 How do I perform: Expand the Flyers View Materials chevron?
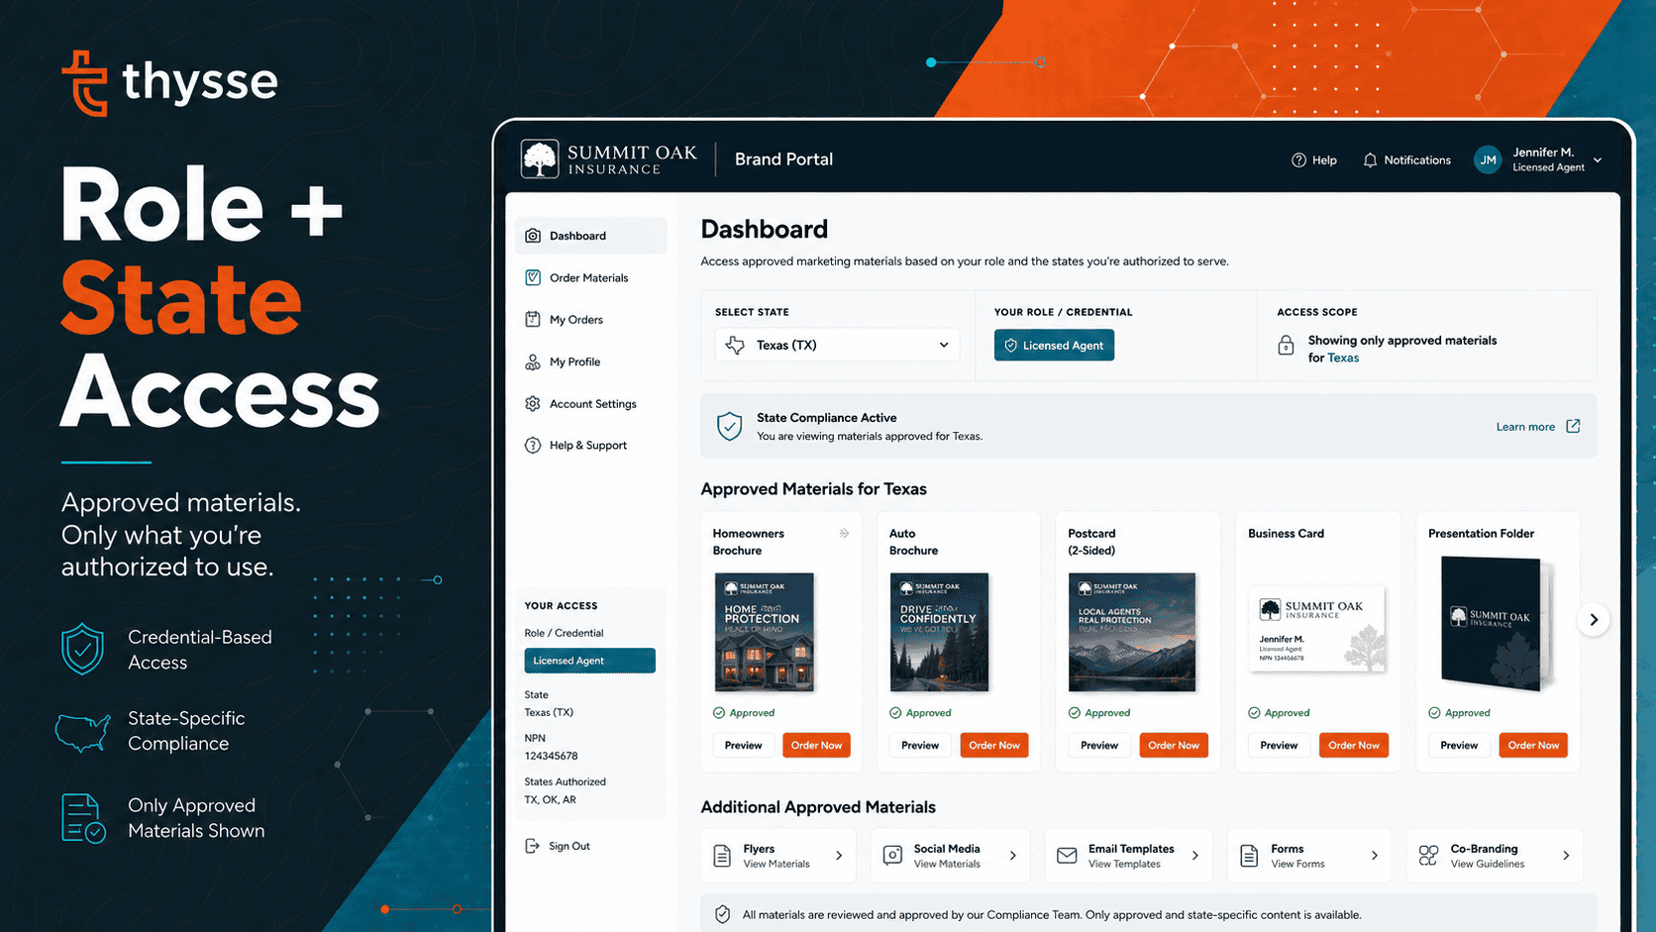839,856
